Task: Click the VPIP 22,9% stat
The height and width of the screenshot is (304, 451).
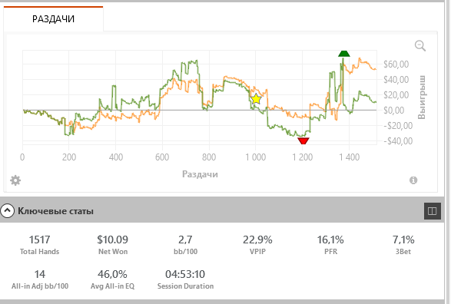Action: click(257, 245)
